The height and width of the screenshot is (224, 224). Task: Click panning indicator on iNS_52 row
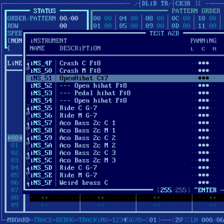204,86
